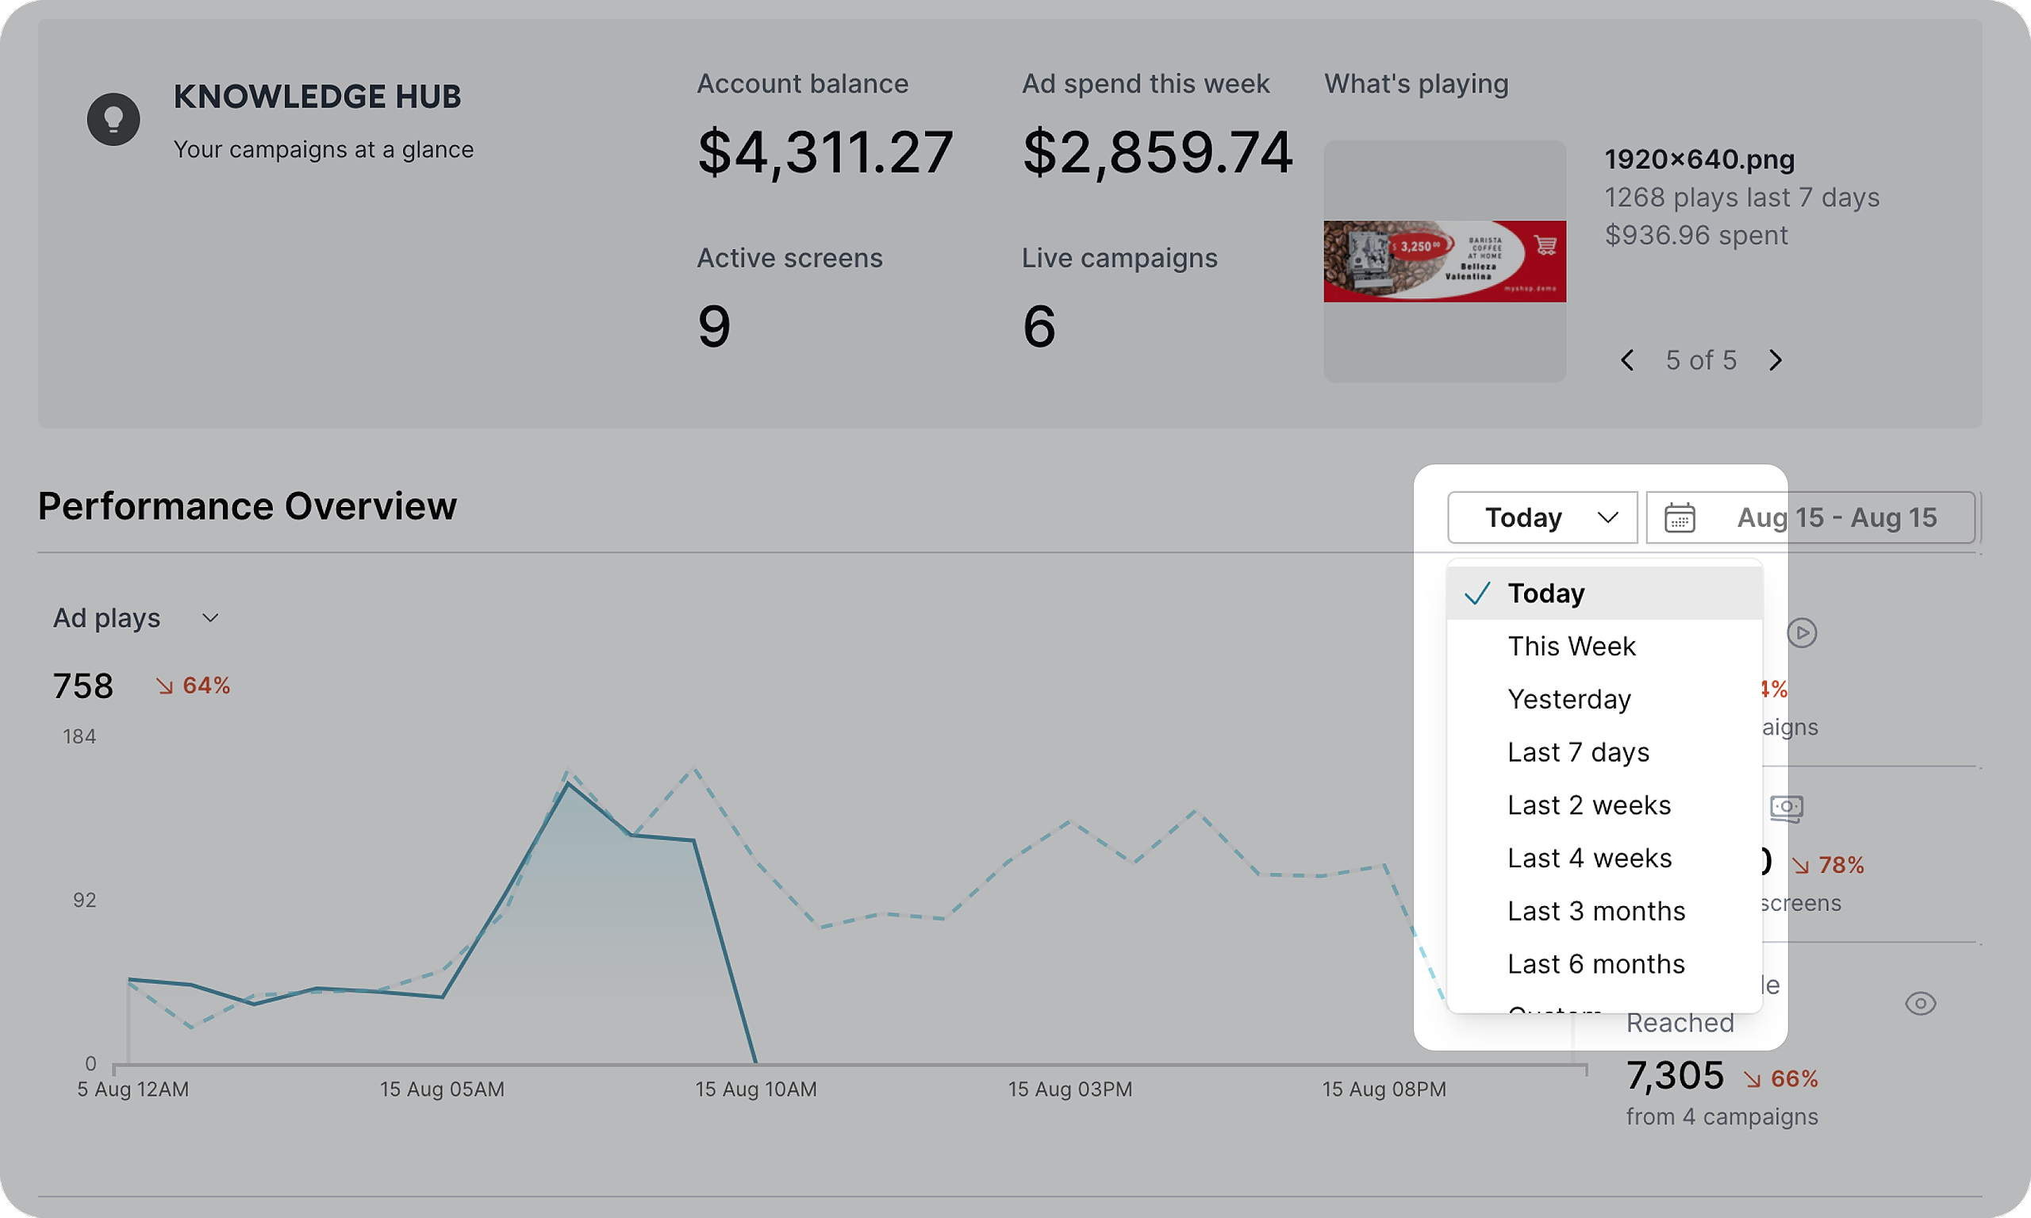Click the Knowledge Hub lightbulb icon
Image resolution: width=2031 pixels, height=1218 pixels.
(113, 119)
